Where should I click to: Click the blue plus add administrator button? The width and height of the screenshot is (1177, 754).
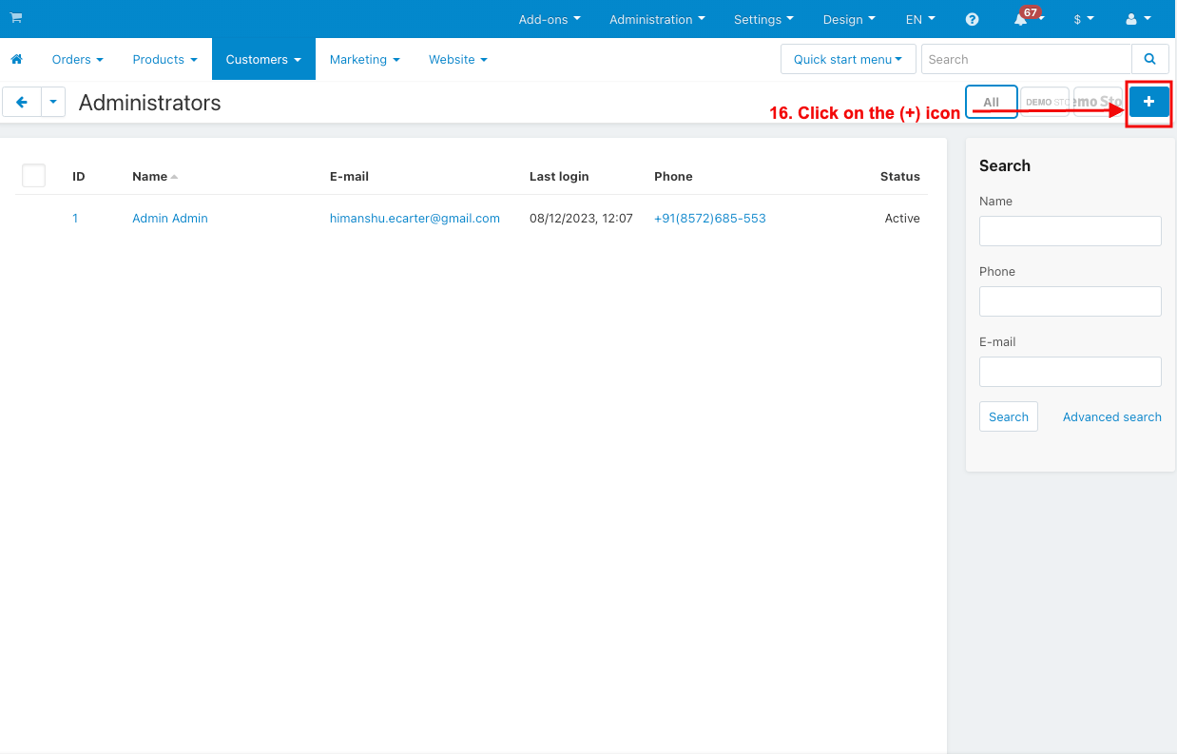[1149, 102]
